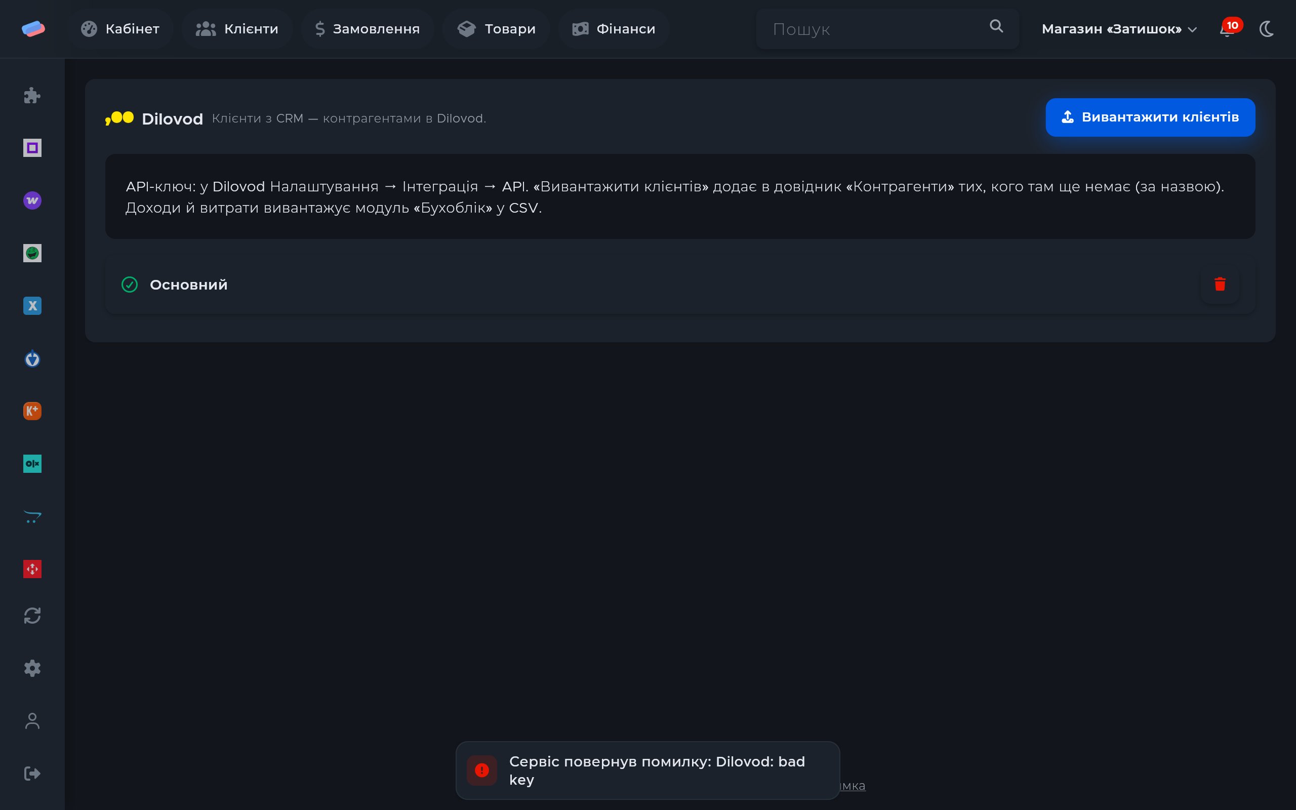
Task: Dismiss the Dilovod bad key error toast
Action: (x=647, y=771)
